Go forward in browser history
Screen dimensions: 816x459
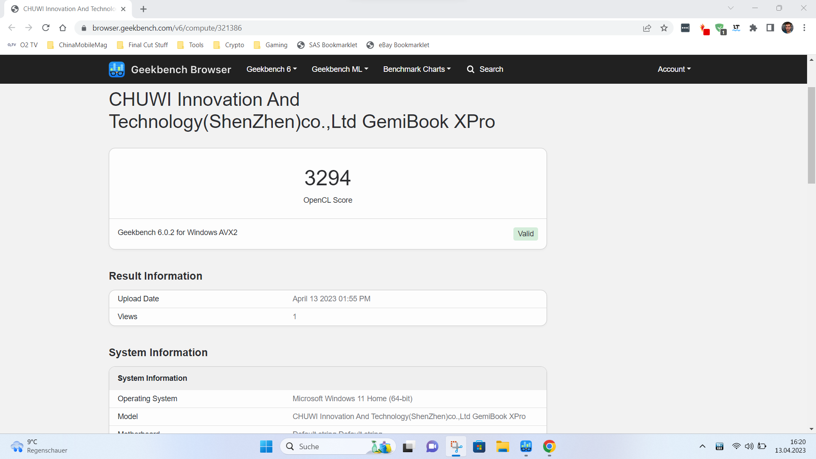(28, 28)
